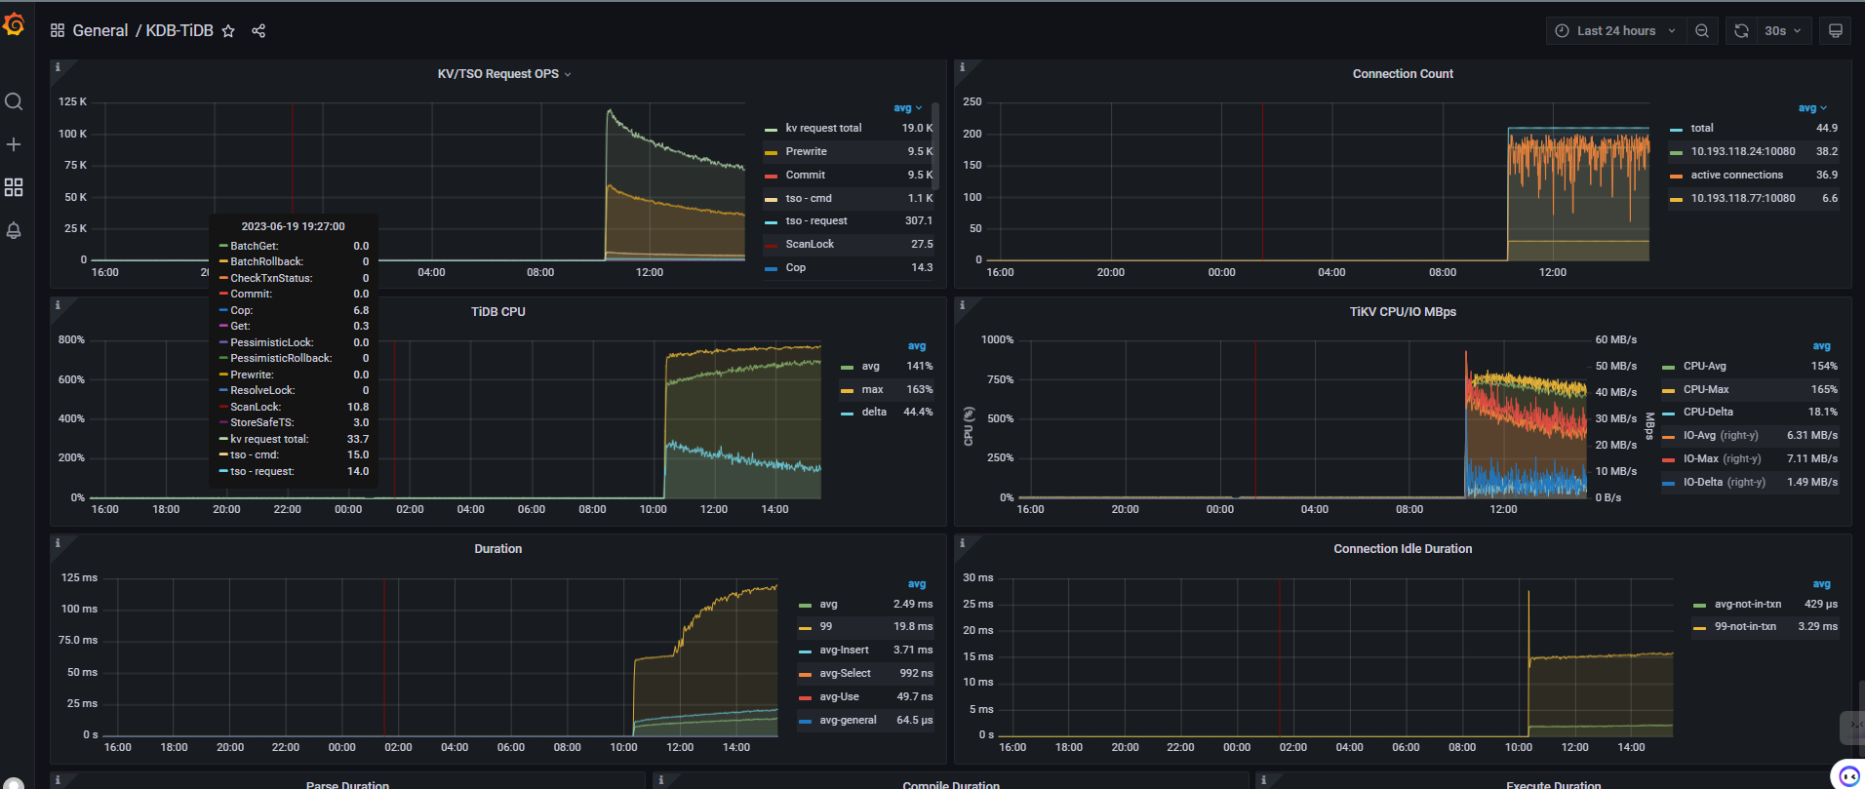Toggle the Prewrite series in legend
The height and width of the screenshot is (789, 1865).
(x=806, y=151)
